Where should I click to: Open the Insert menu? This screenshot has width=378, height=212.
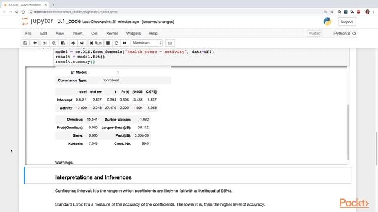pyautogui.click(x=77, y=34)
